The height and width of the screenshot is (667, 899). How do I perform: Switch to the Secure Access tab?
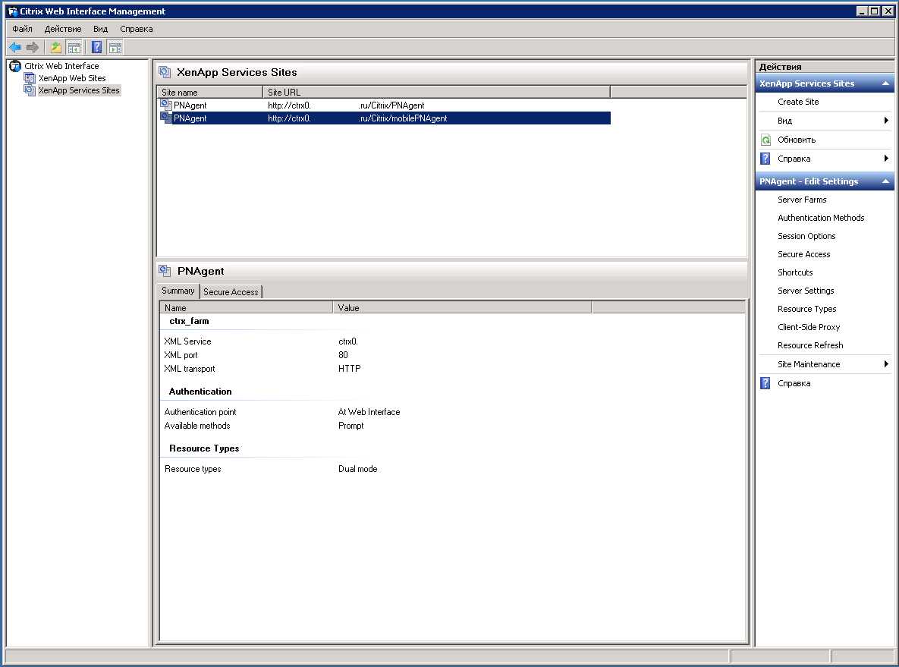[x=231, y=292]
